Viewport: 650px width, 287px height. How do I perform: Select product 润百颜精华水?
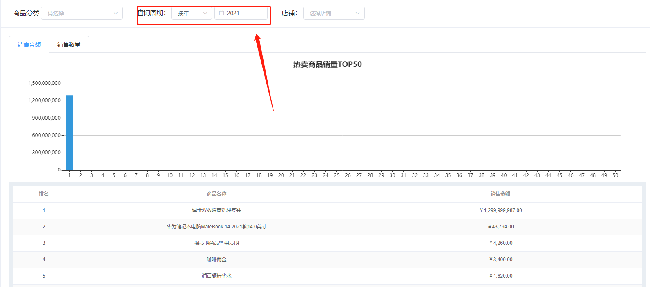point(216,276)
